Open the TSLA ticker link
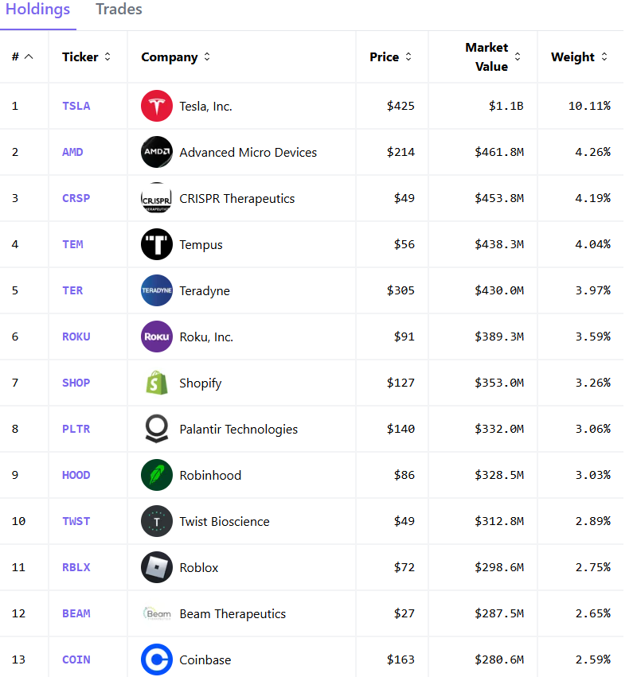The height and width of the screenshot is (677, 633). point(76,106)
